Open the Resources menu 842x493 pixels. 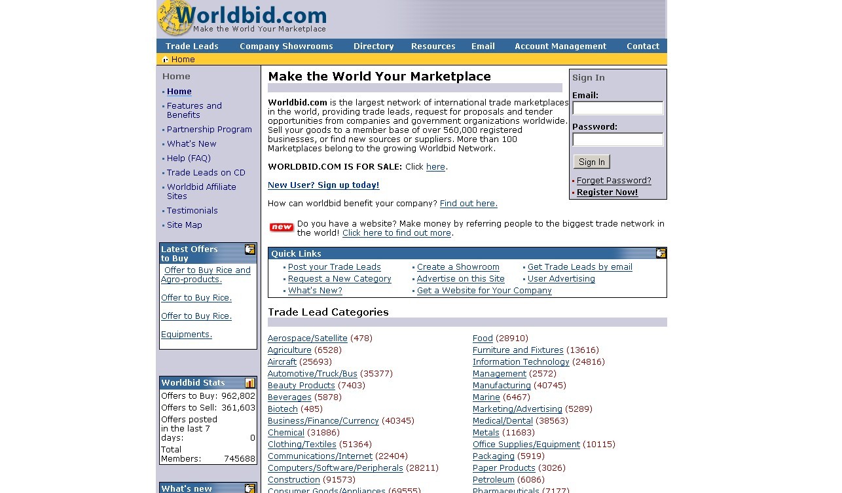pyautogui.click(x=433, y=46)
